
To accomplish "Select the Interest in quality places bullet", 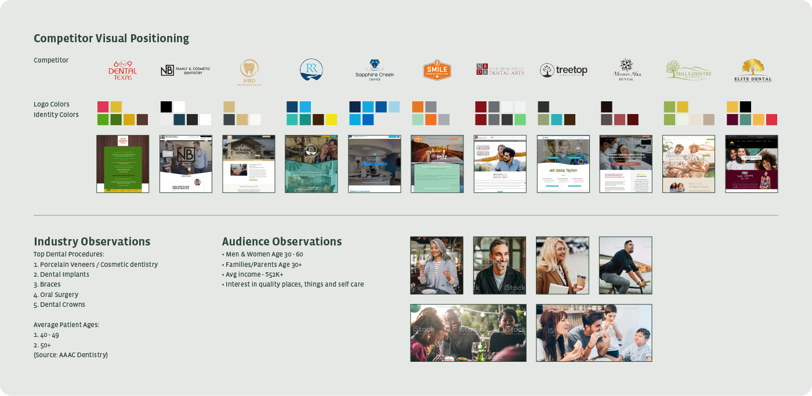I will click(293, 284).
